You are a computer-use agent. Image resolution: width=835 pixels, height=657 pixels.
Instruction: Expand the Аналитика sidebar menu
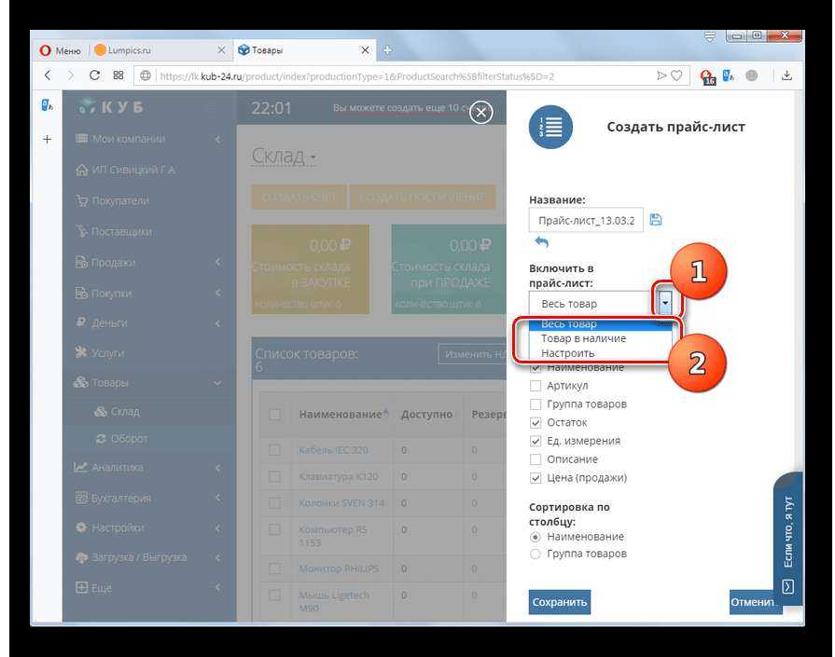coord(148,467)
